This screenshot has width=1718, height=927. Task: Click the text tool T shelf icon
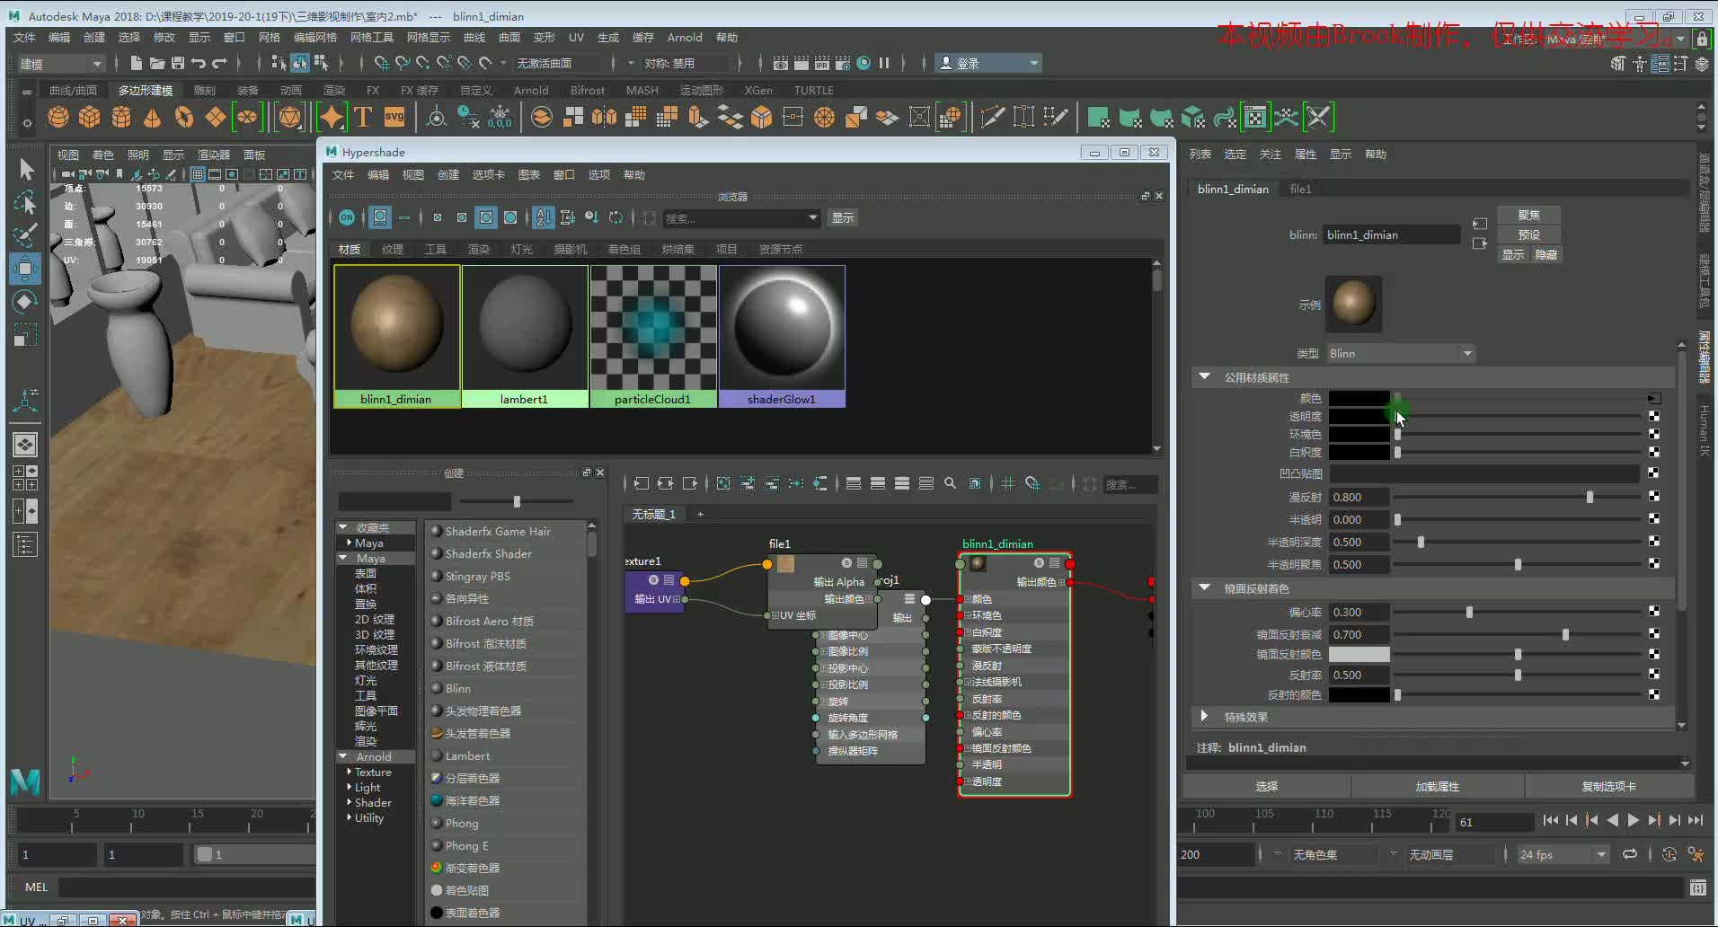pos(363,117)
